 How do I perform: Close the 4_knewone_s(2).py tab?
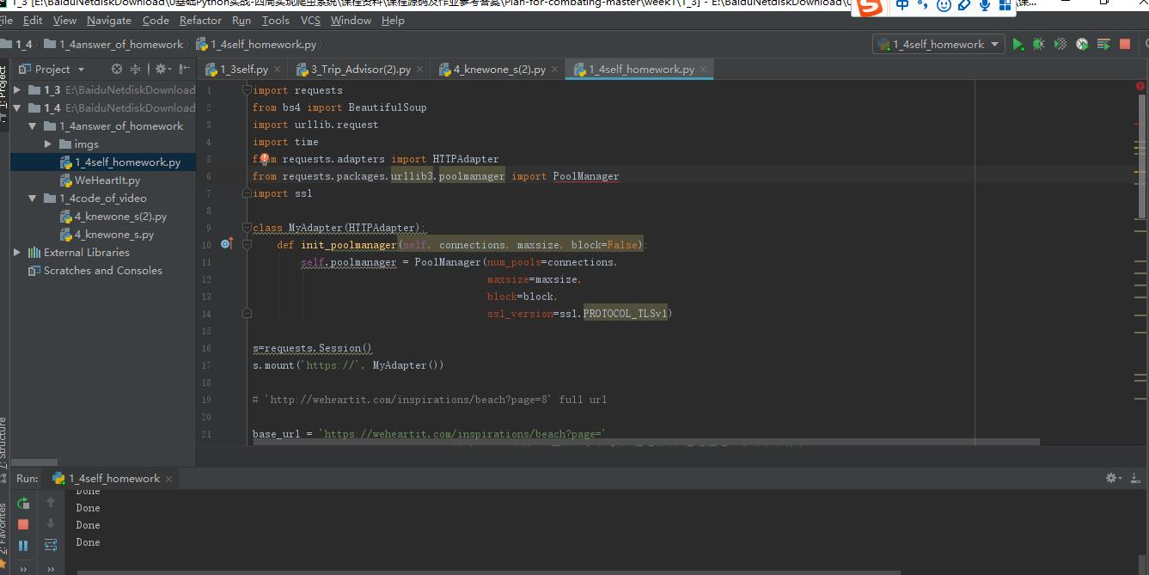[555, 69]
